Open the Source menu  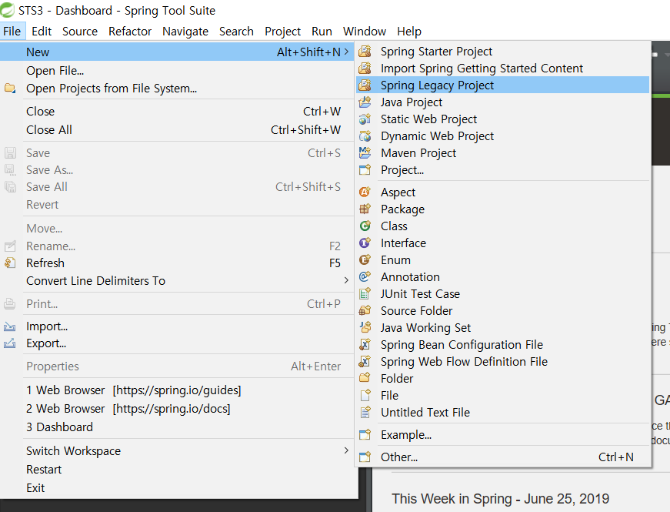(x=80, y=32)
